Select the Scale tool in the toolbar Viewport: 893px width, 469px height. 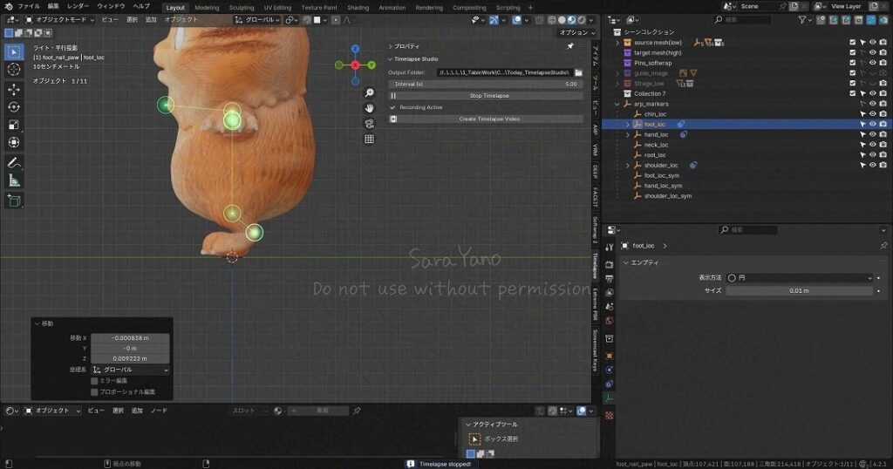[14, 125]
